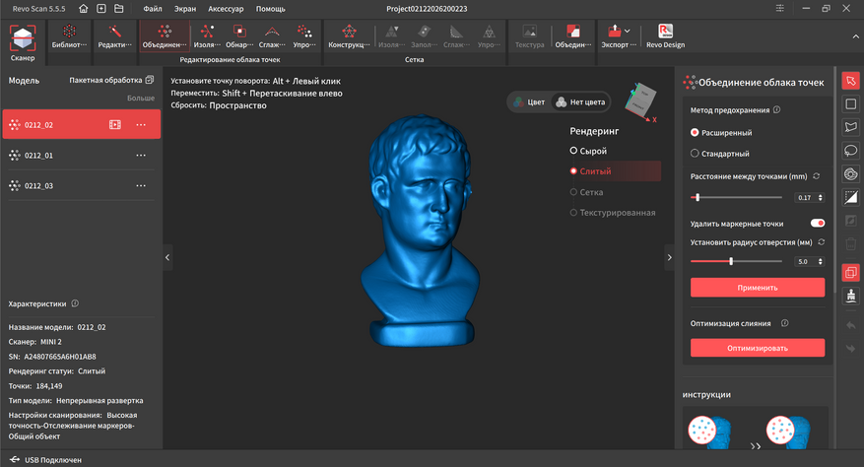Open the Конструкция mesh icon

tap(349, 36)
